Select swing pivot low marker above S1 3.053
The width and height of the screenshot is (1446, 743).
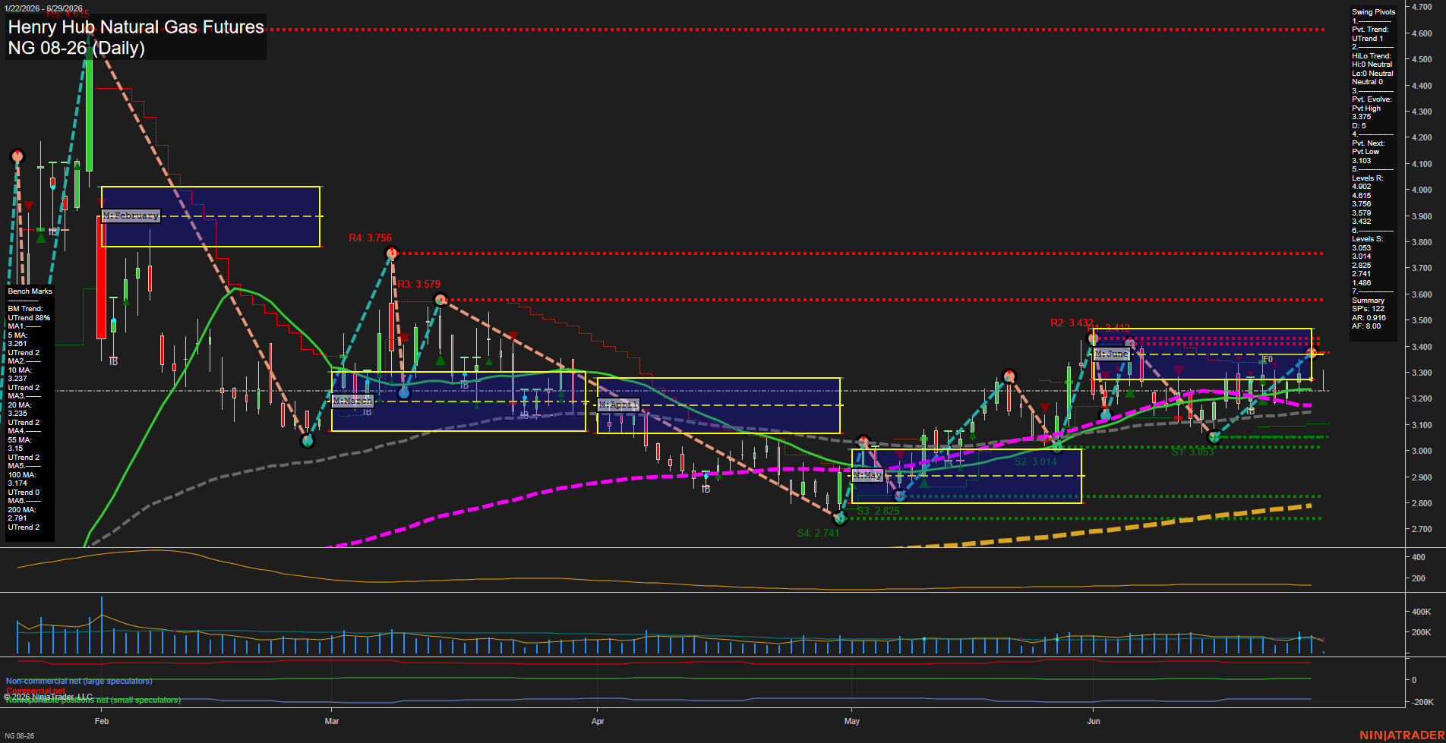(1214, 437)
